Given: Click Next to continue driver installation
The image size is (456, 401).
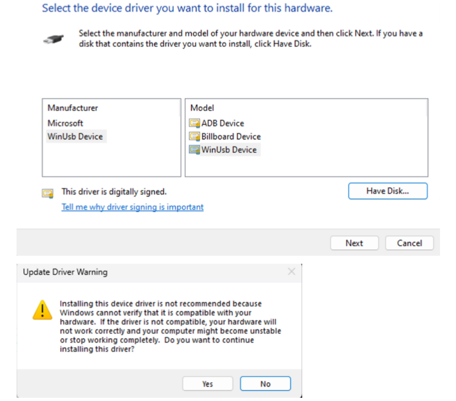Looking at the screenshot, I should pyautogui.click(x=354, y=243).
